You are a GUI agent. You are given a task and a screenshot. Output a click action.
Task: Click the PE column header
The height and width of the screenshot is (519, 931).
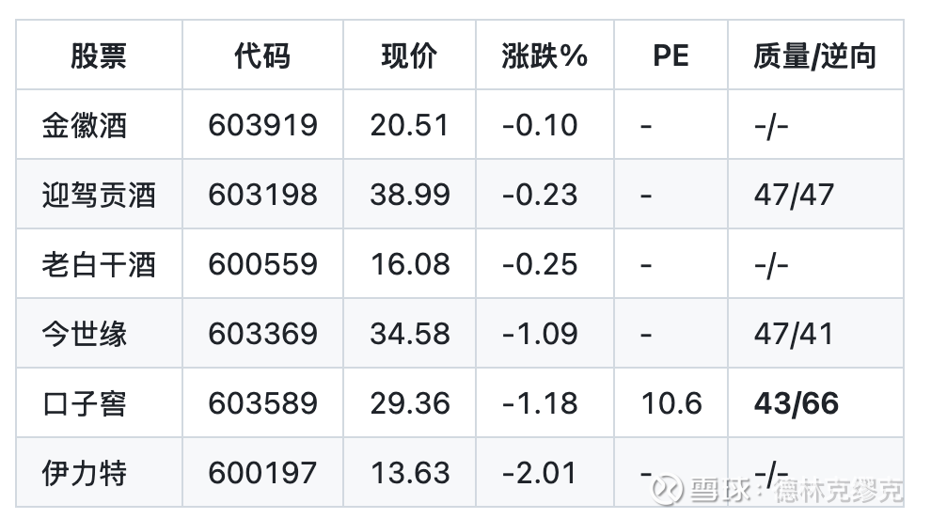pyautogui.click(x=671, y=55)
